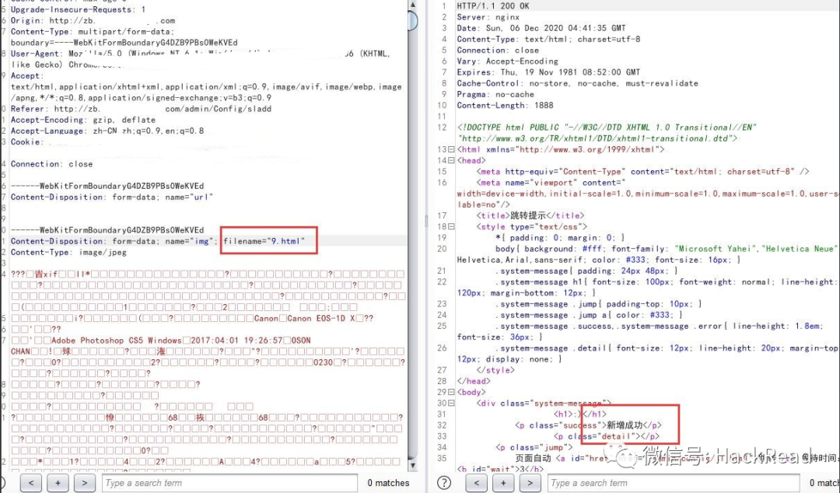Screen dimensions: 840x493
Task: Click the '<!DOCTYPE html PUBLIC' line
Action: (x=607, y=127)
